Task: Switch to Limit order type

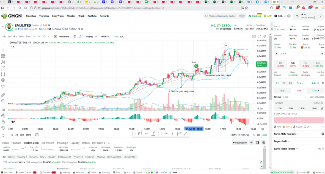Action: pos(286,97)
